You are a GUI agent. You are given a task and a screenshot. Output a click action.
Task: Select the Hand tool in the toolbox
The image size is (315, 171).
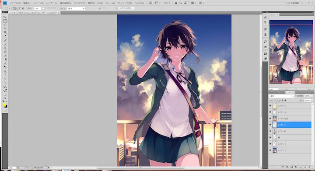tap(5, 94)
